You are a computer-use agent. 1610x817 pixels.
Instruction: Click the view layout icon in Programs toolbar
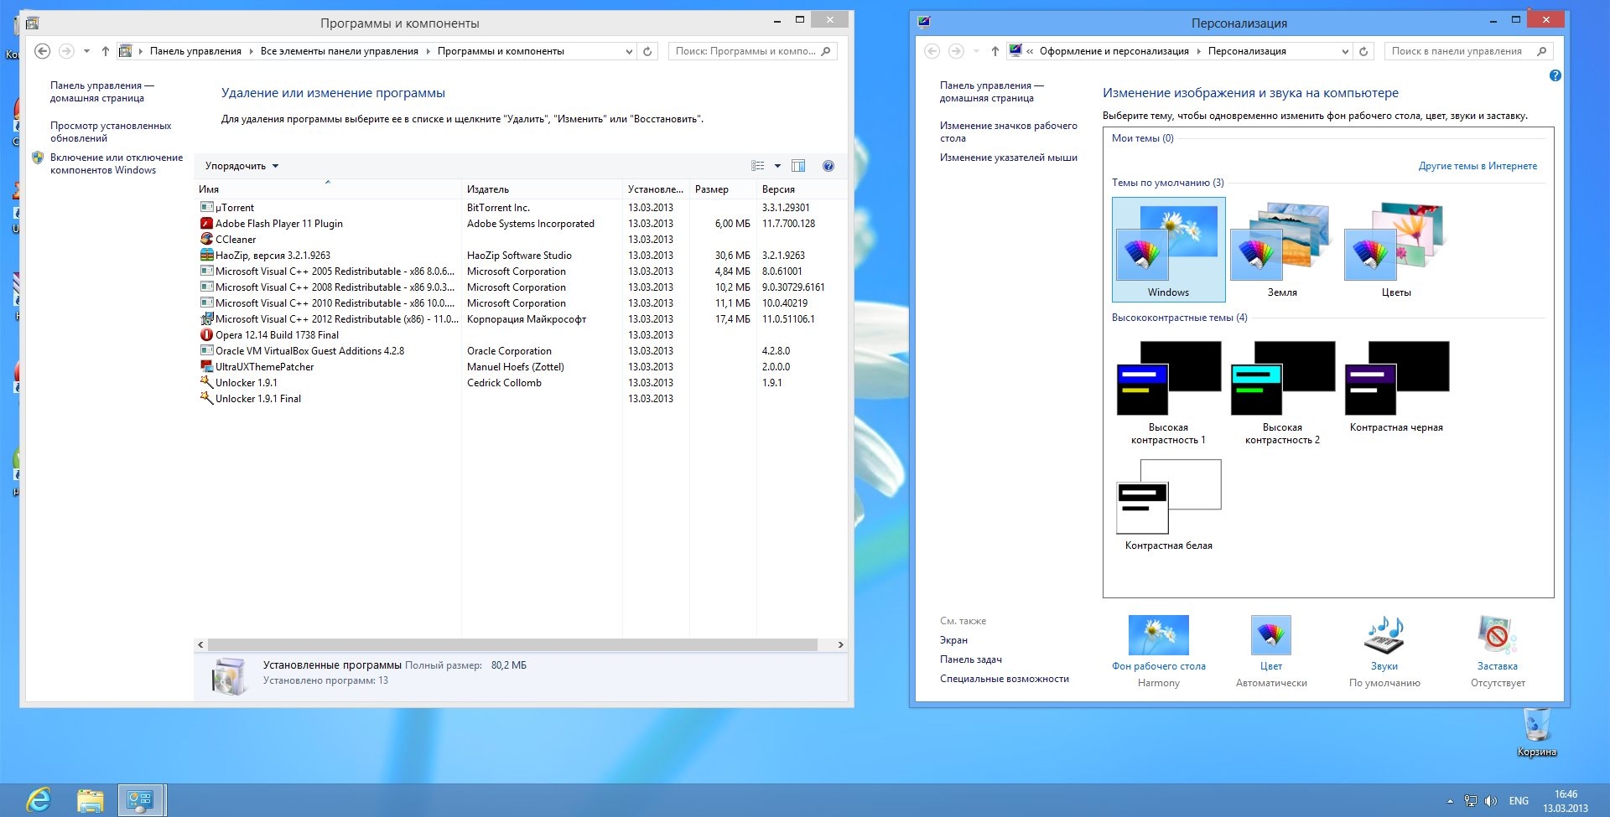tap(758, 166)
